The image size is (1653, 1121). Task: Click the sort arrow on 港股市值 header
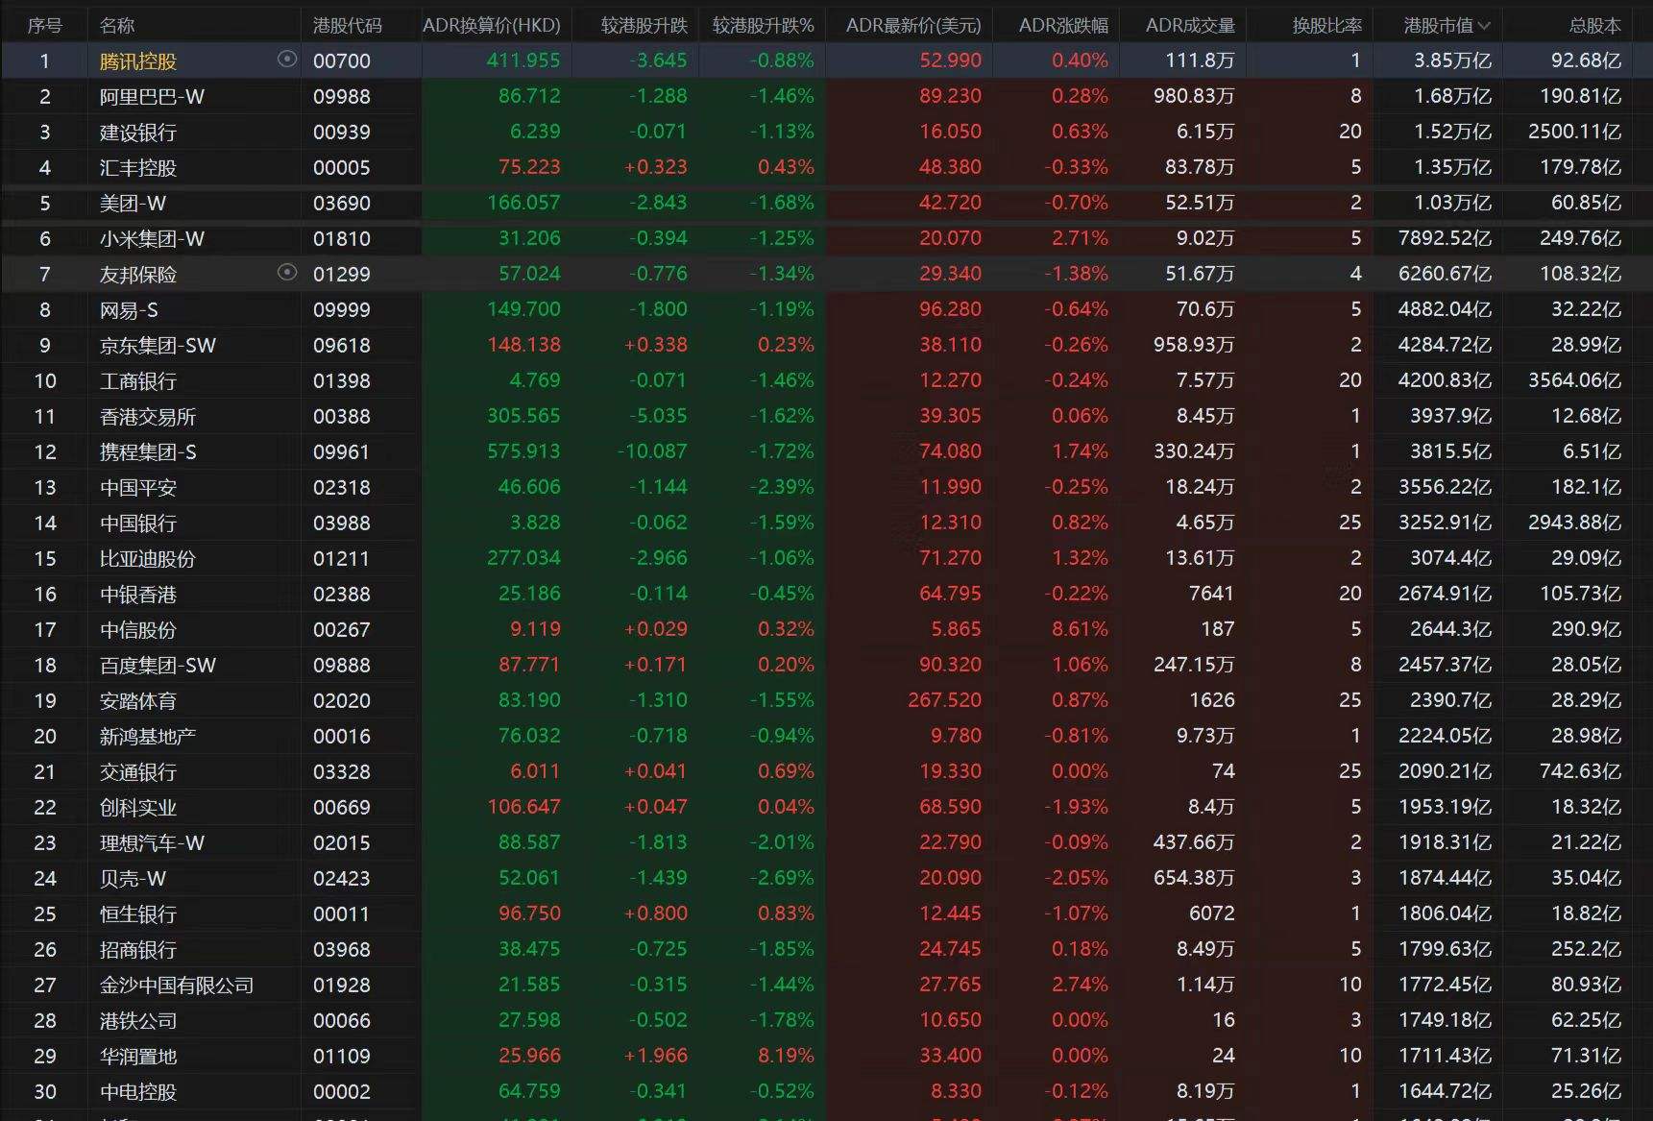pyautogui.click(x=1484, y=26)
